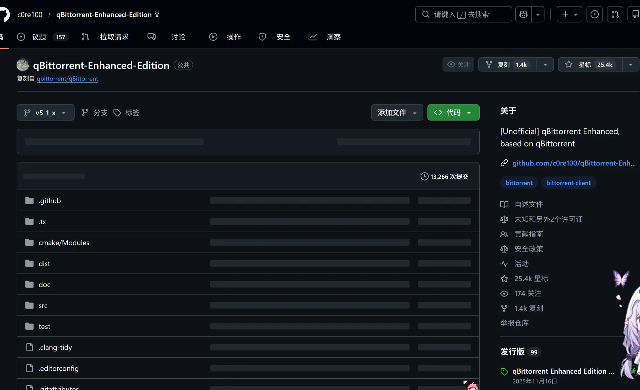The image size is (640, 390).
Task: Expand the Copilot dropdown arrow
Action: coord(538,14)
